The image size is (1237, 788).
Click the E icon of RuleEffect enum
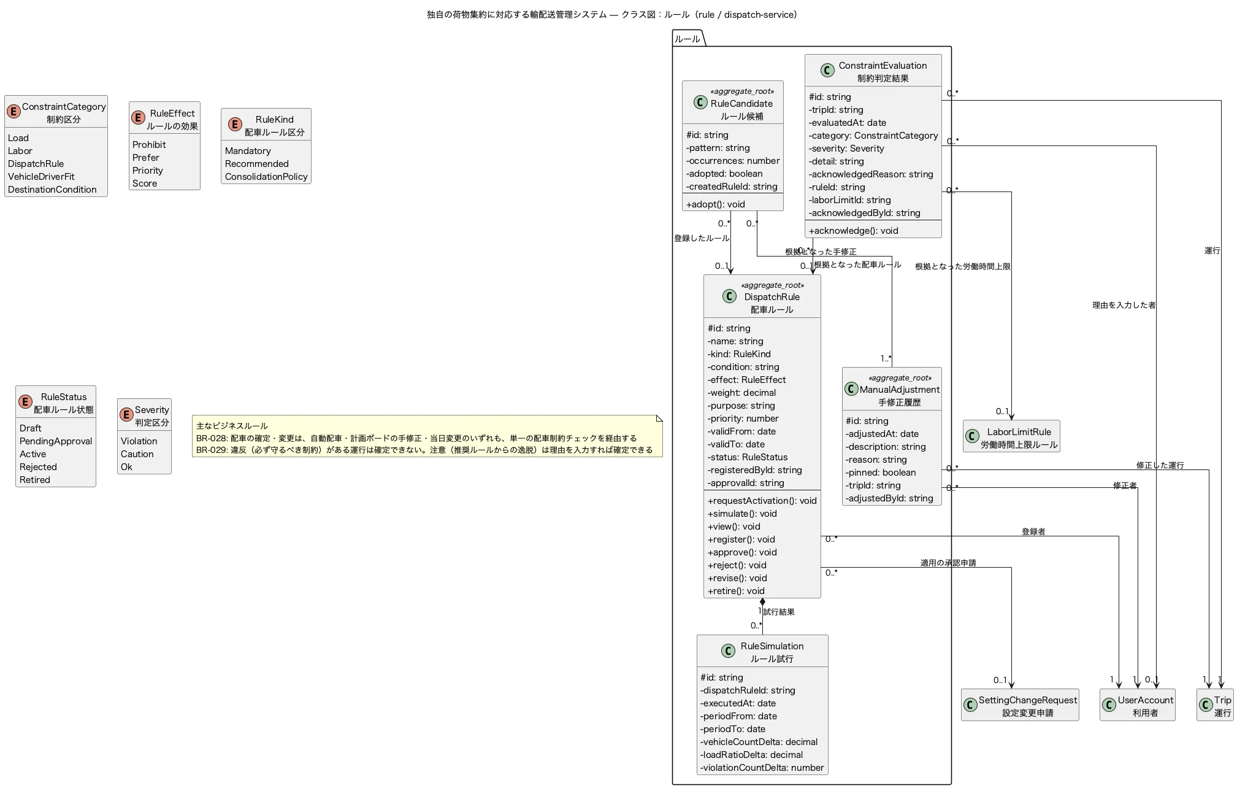click(139, 118)
